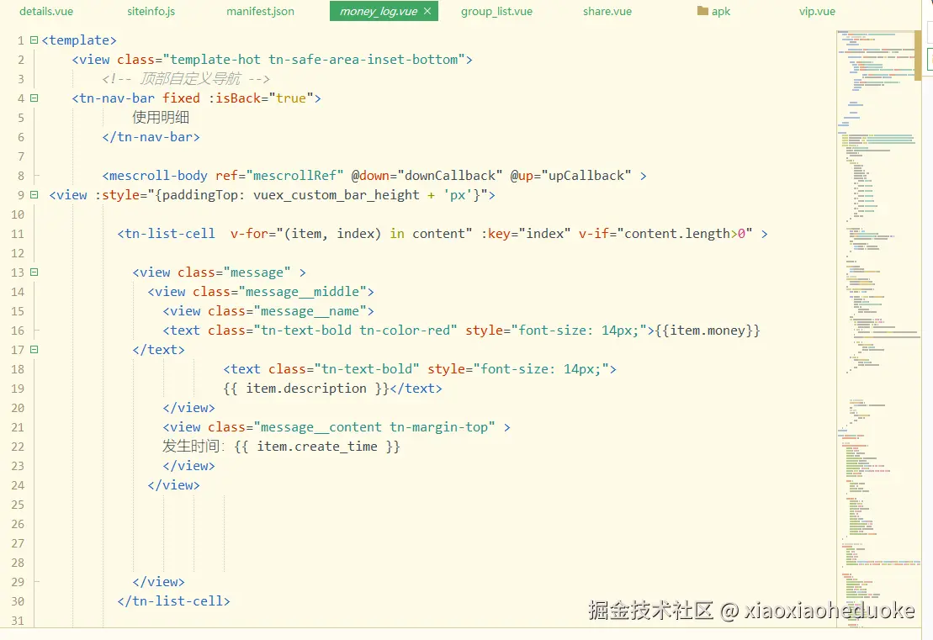Click template-hot class string on line 2
Image resolution: width=933 pixels, height=640 pixels.
pos(215,60)
